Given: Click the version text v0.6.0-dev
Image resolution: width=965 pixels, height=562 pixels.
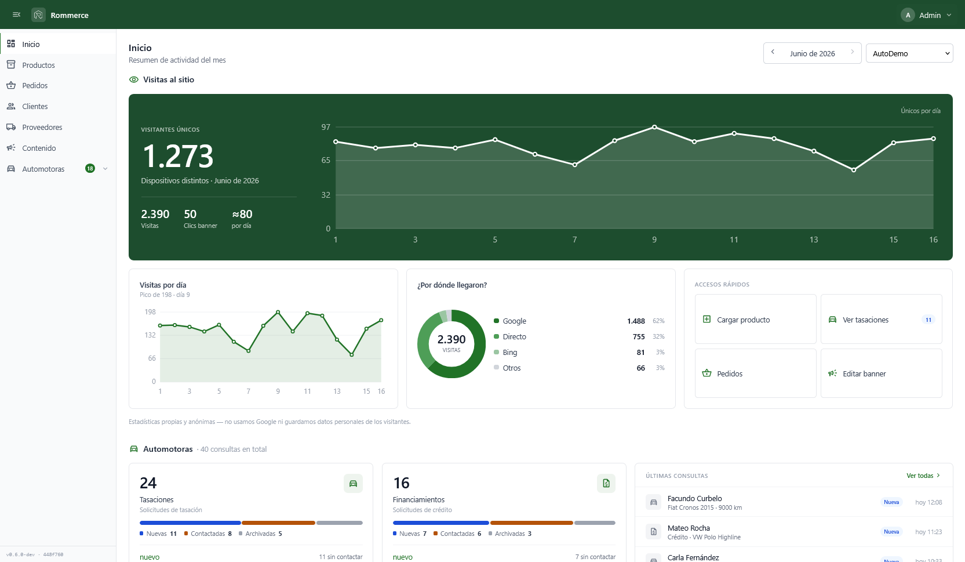Looking at the screenshot, I should [x=35, y=554].
